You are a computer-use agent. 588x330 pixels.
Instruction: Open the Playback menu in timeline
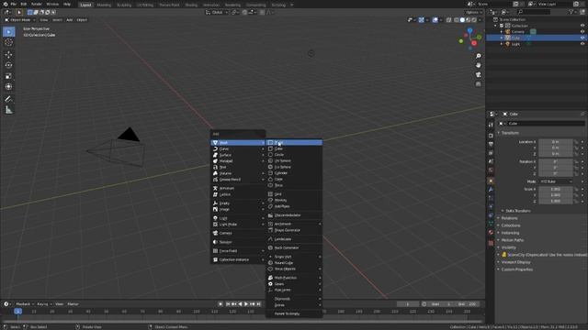pyautogui.click(x=25, y=304)
